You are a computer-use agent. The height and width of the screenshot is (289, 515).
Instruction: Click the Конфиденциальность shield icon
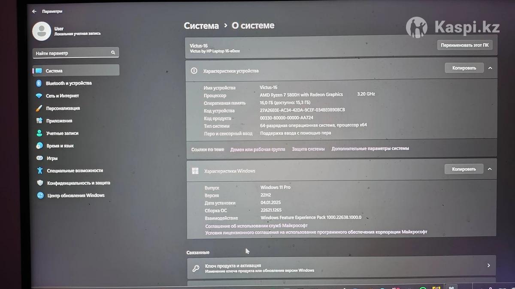pyautogui.click(x=40, y=183)
